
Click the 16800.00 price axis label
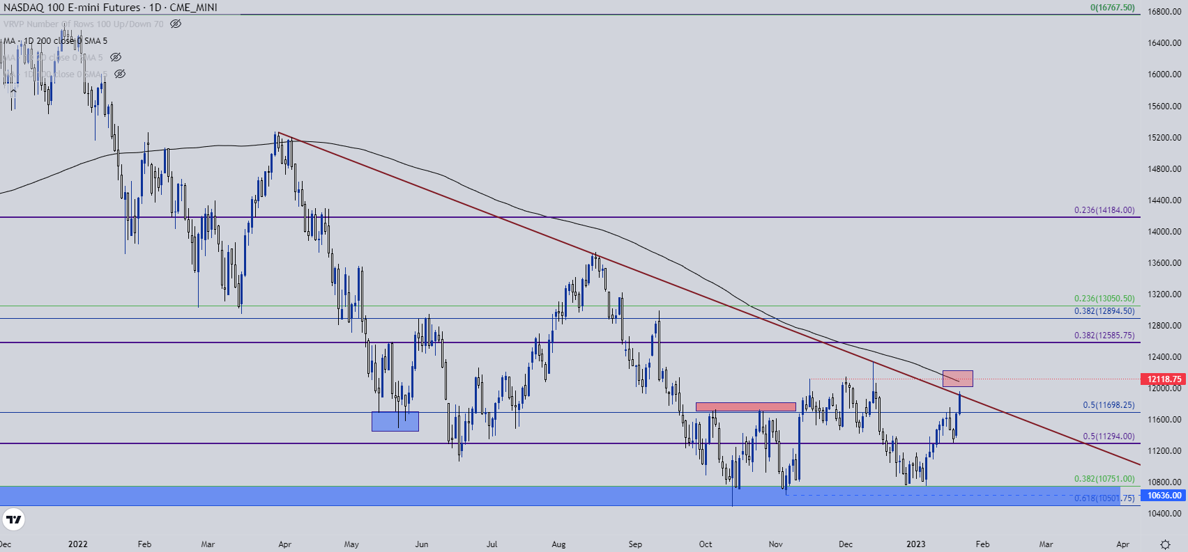[x=1164, y=12]
